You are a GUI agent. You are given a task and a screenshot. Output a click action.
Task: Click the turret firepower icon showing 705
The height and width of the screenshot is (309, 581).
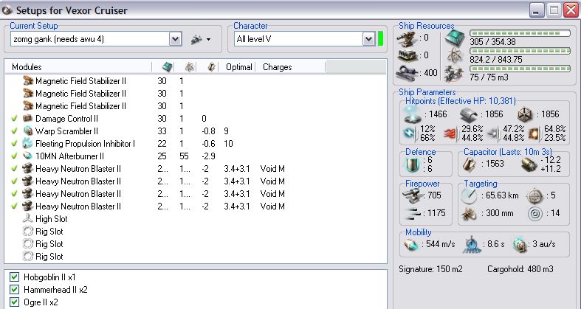tap(413, 195)
